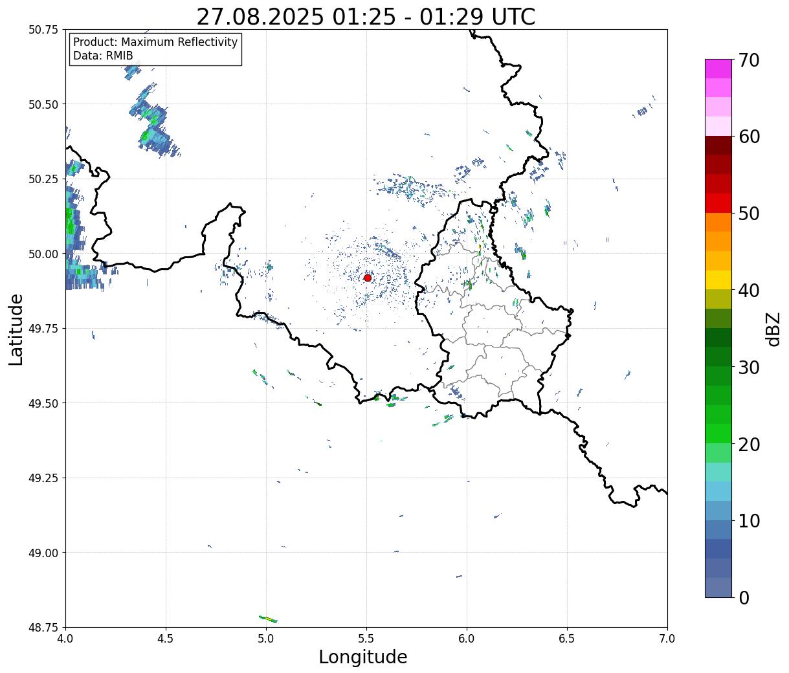Click the colorbar tick label 0
Viewport: 789px width, 673px height.
pyautogui.click(x=743, y=598)
